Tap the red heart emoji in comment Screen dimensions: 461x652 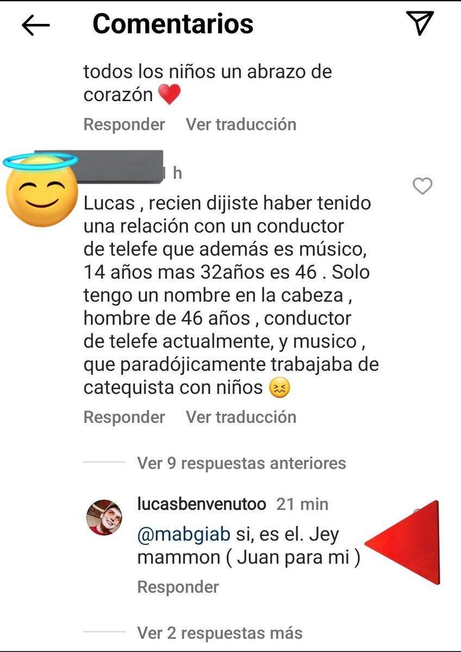[169, 96]
